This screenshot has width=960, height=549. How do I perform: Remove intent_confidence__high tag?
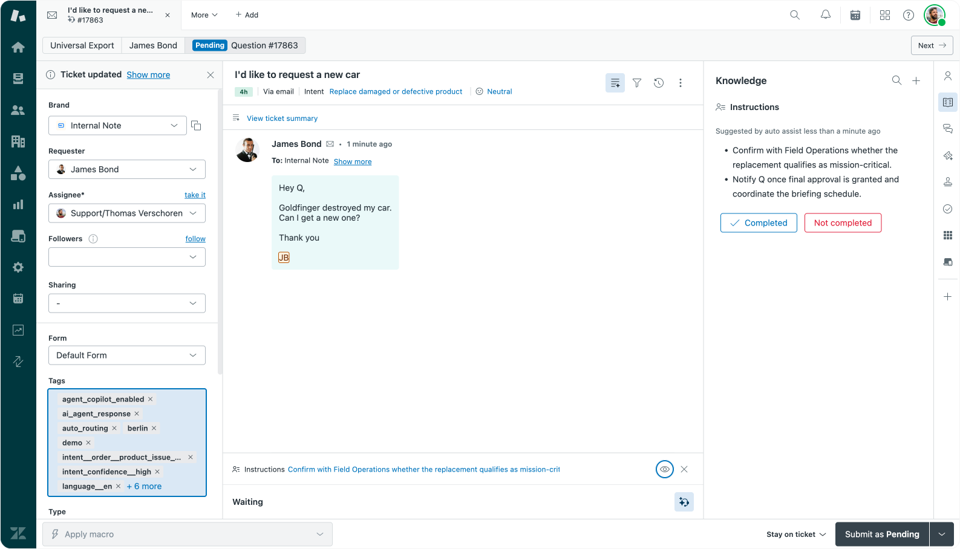tap(157, 472)
